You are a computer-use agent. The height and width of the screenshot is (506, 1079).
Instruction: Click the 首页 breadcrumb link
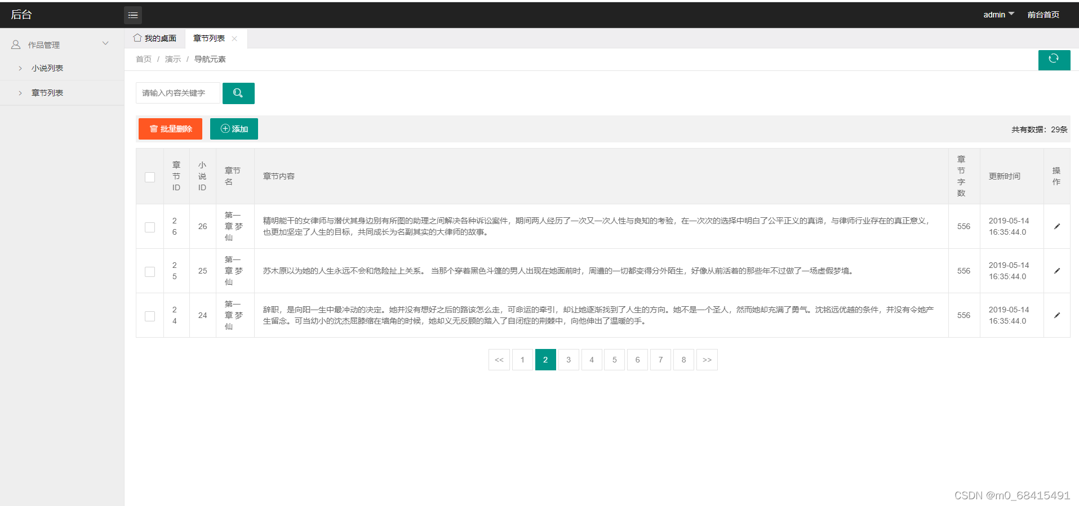144,59
